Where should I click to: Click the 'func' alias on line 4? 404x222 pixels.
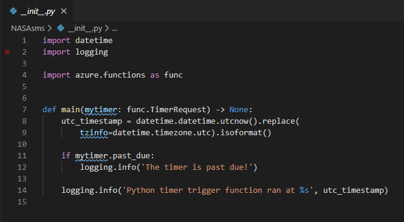[x=173, y=75]
